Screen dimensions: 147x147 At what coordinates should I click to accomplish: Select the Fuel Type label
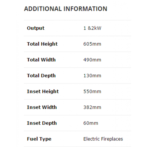pyautogui.click(x=39, y=139)
